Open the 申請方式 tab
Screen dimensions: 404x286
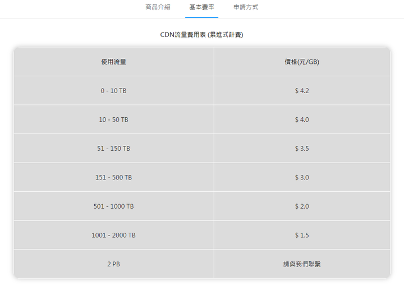point(246,7)
